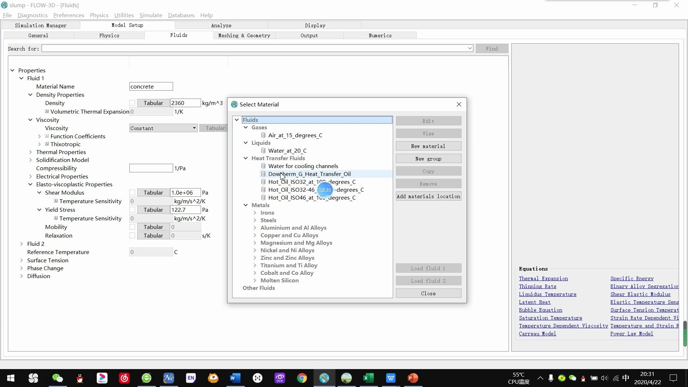The image size is (688, 387).
Task: Open the Physics menu
Action: pyautogui.click(x=99, y=15)
